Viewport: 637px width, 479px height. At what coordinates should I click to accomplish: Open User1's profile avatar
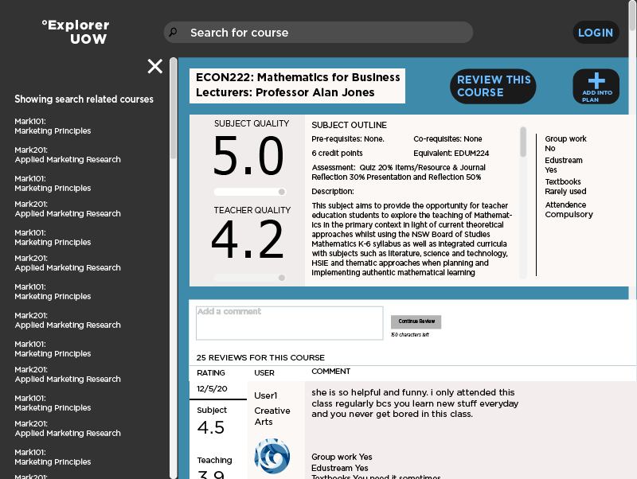272,456
